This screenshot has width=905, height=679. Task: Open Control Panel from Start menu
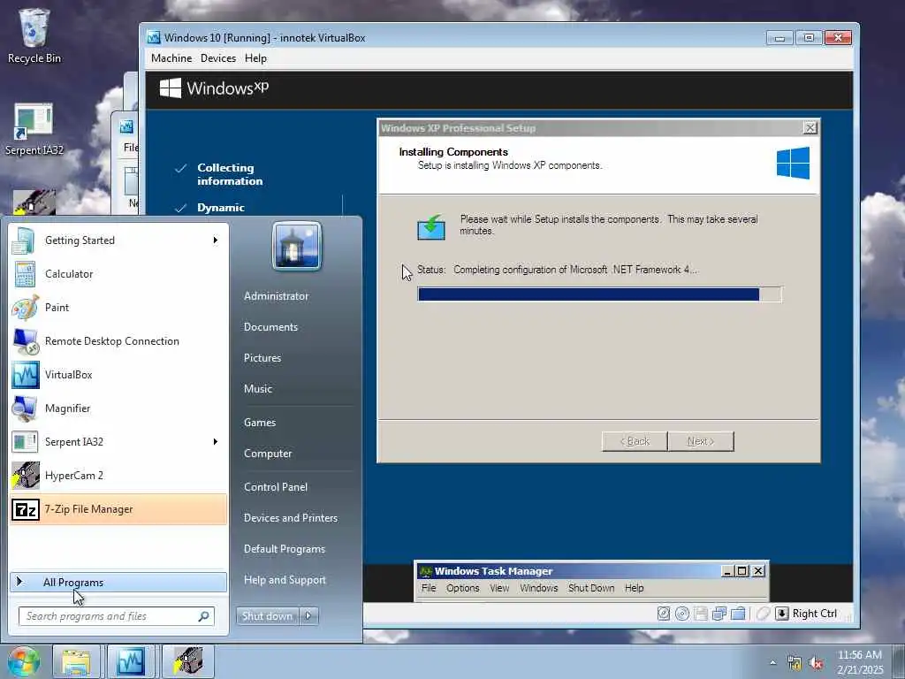[276, 487]
